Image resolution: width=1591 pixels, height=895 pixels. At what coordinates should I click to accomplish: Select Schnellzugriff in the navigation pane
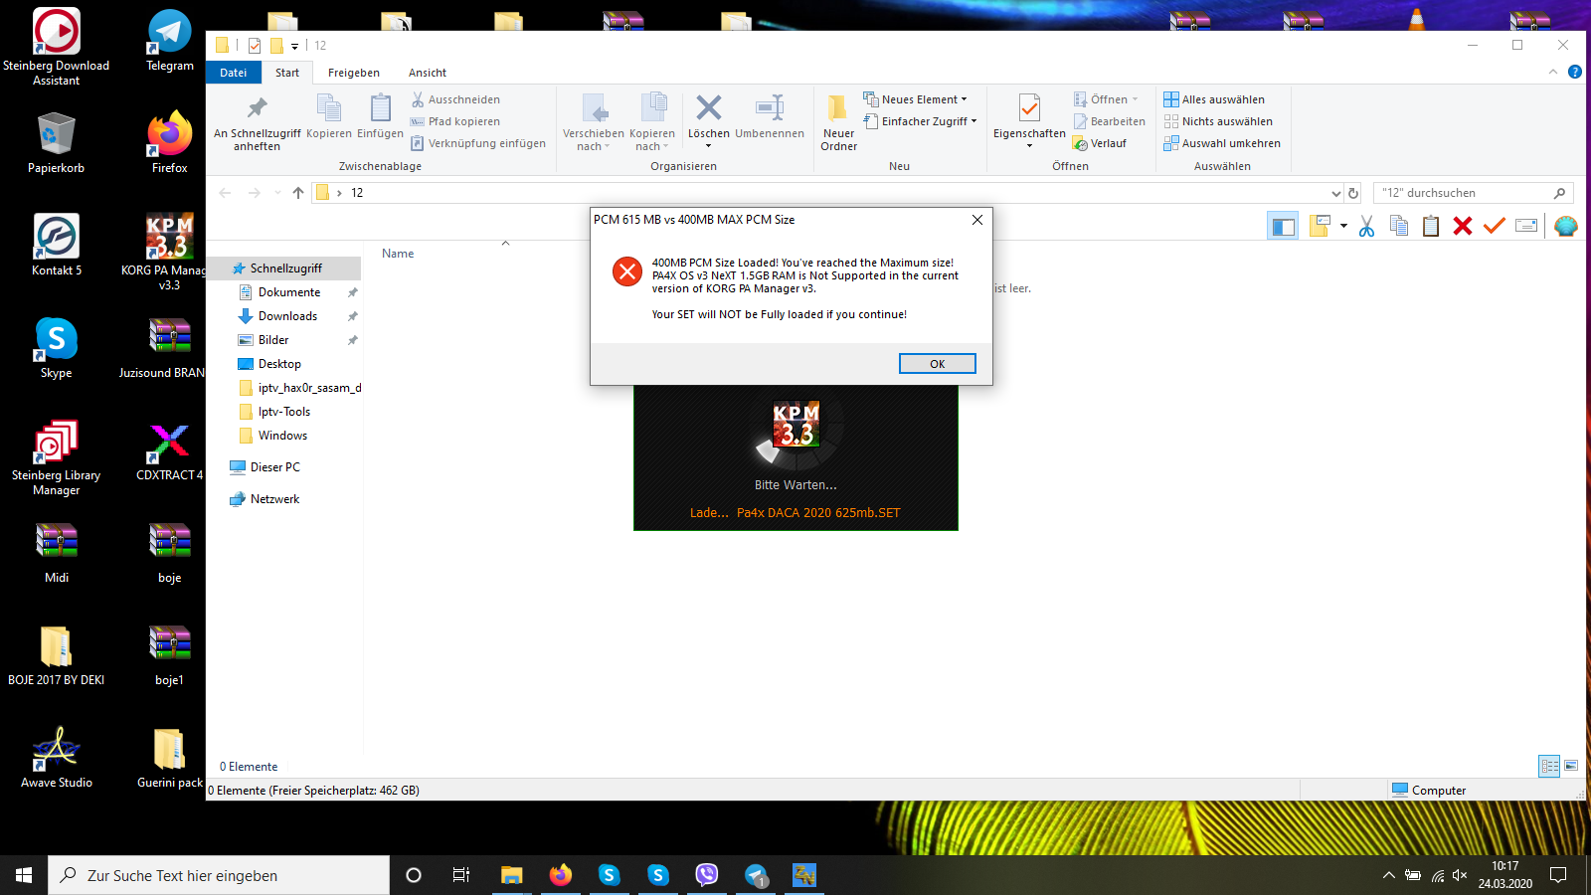285,268
